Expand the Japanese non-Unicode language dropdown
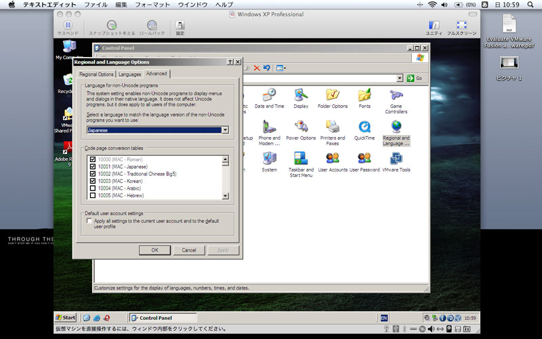This screenshot has height=339, width=542. [225, 130]
